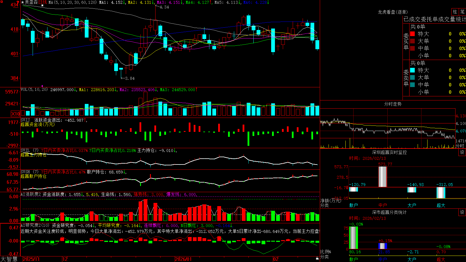
Task: Click the -312.05 超大 bar in 实时监控
Action: pyautogui.click(x=441, y=193)
